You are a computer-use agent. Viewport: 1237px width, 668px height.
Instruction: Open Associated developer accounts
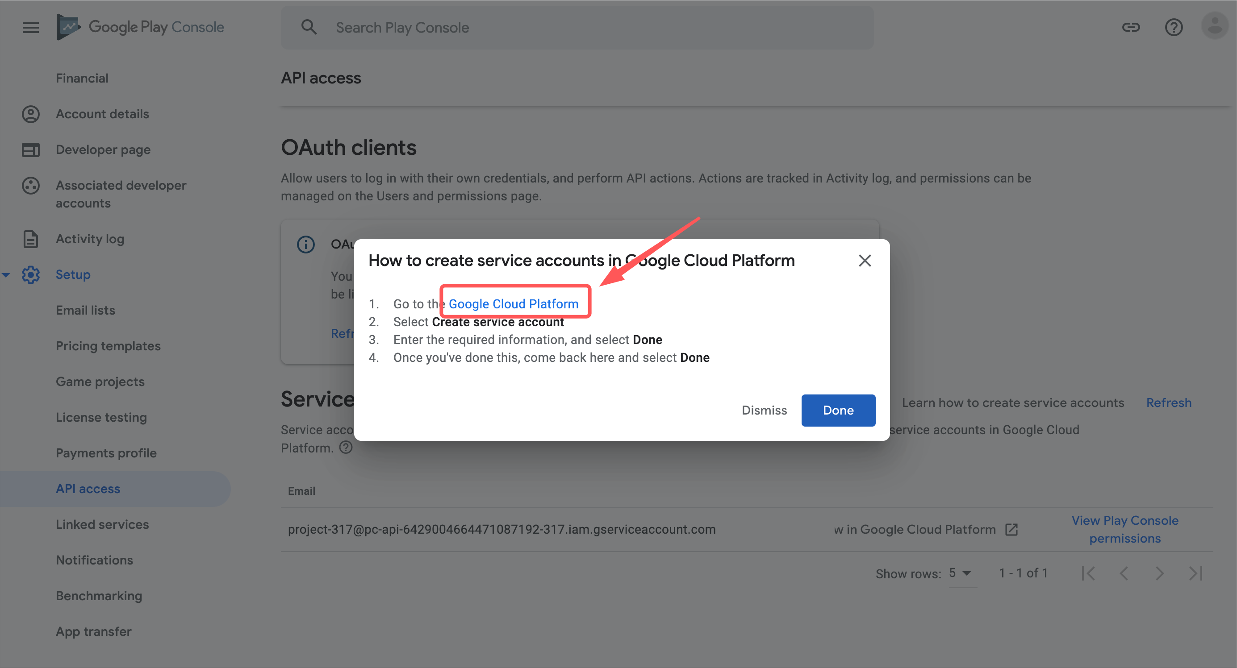[121, 195]
